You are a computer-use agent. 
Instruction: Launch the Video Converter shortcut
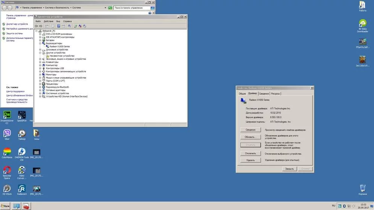click(22, 172)
